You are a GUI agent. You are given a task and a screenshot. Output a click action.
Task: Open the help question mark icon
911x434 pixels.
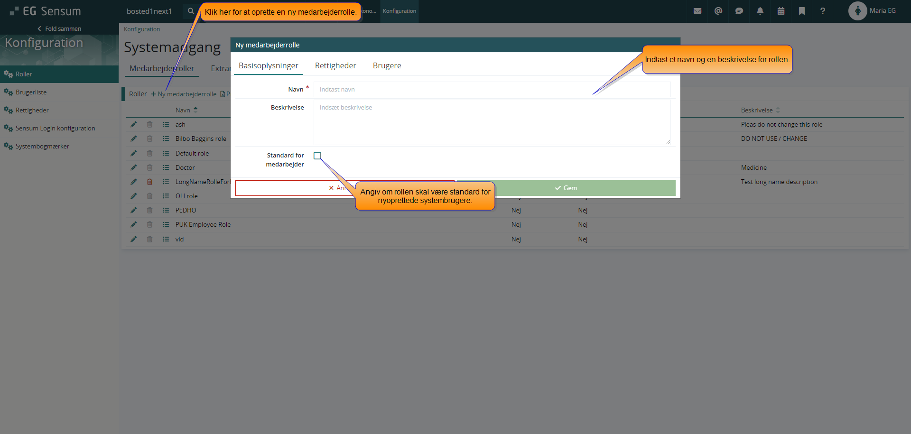coord(822,11)
